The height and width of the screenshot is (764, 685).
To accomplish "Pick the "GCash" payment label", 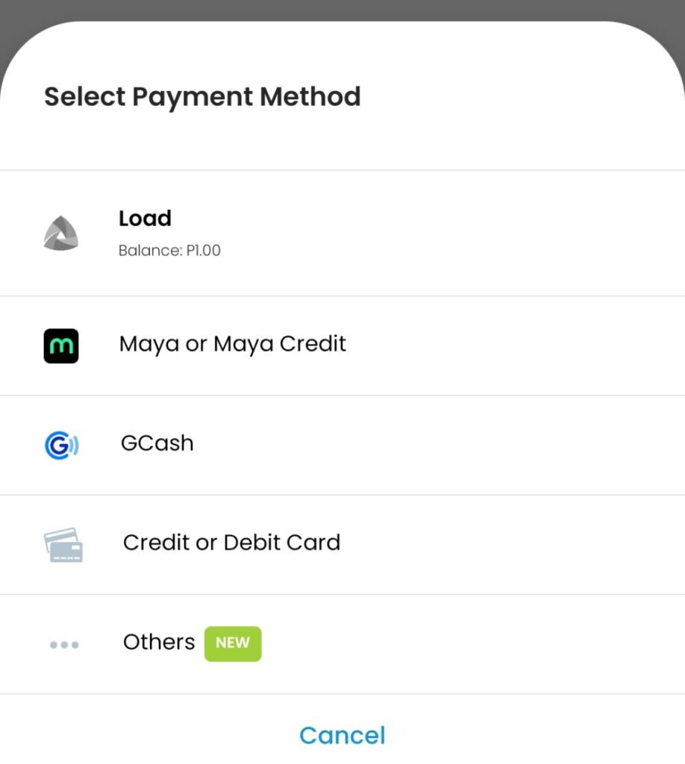I will [x=157, y=443].
